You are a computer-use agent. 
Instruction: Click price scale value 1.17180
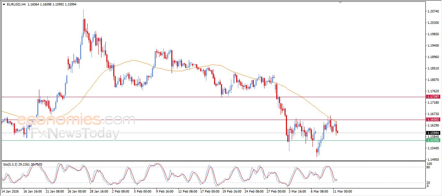[x=433, y=103]
